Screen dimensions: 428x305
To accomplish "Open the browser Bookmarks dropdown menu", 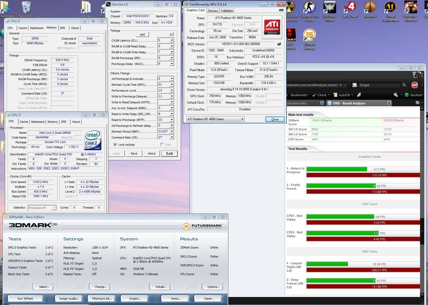I will [x=299, y=95].
